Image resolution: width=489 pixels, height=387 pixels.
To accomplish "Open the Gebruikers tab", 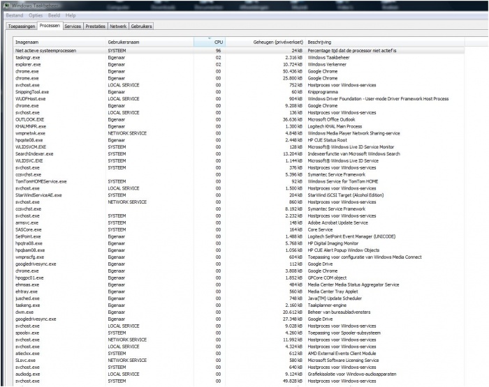I will (x=141, y=26).
